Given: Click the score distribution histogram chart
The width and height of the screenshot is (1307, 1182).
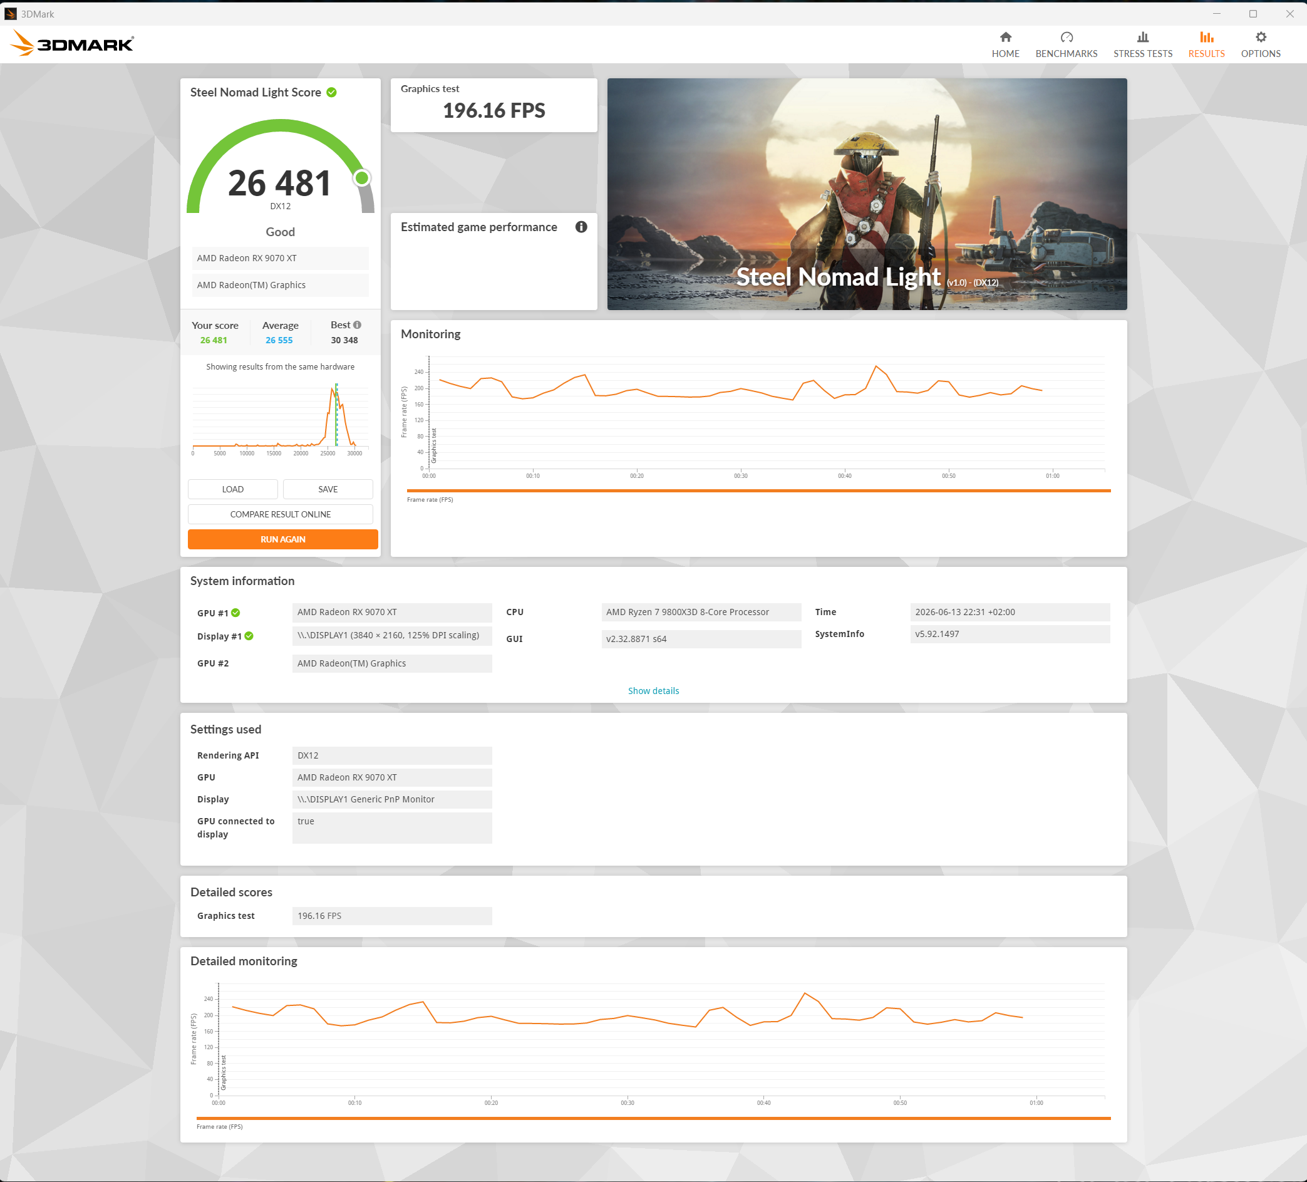Looking at the screenshot, I should tap(280, 418).
